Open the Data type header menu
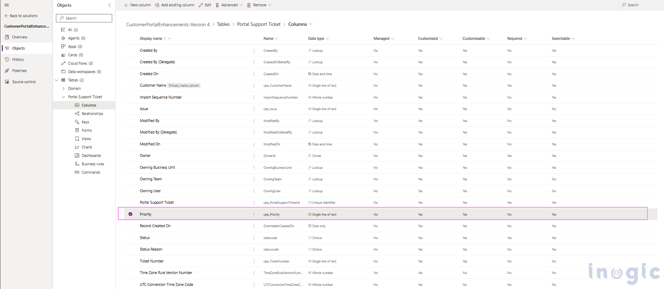This screenshot has width=664, height=289. (318, 38)
